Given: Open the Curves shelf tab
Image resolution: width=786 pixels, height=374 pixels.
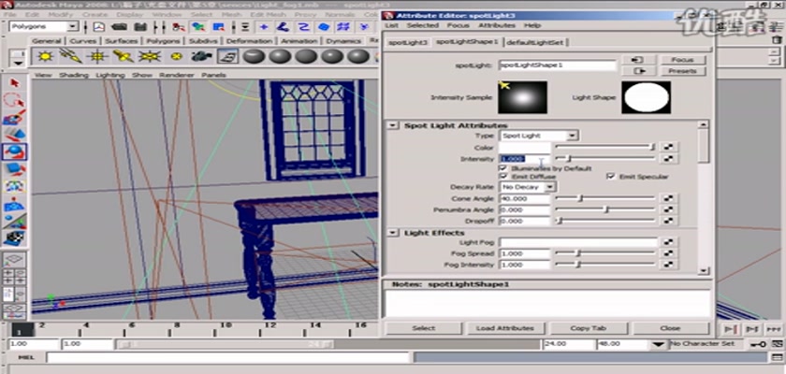Looking at the screenshot, I should click(82, 41).
